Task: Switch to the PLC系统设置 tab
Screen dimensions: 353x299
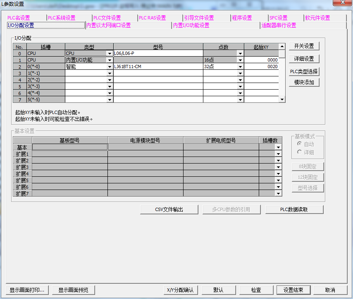Action: [x=62, y=18]
